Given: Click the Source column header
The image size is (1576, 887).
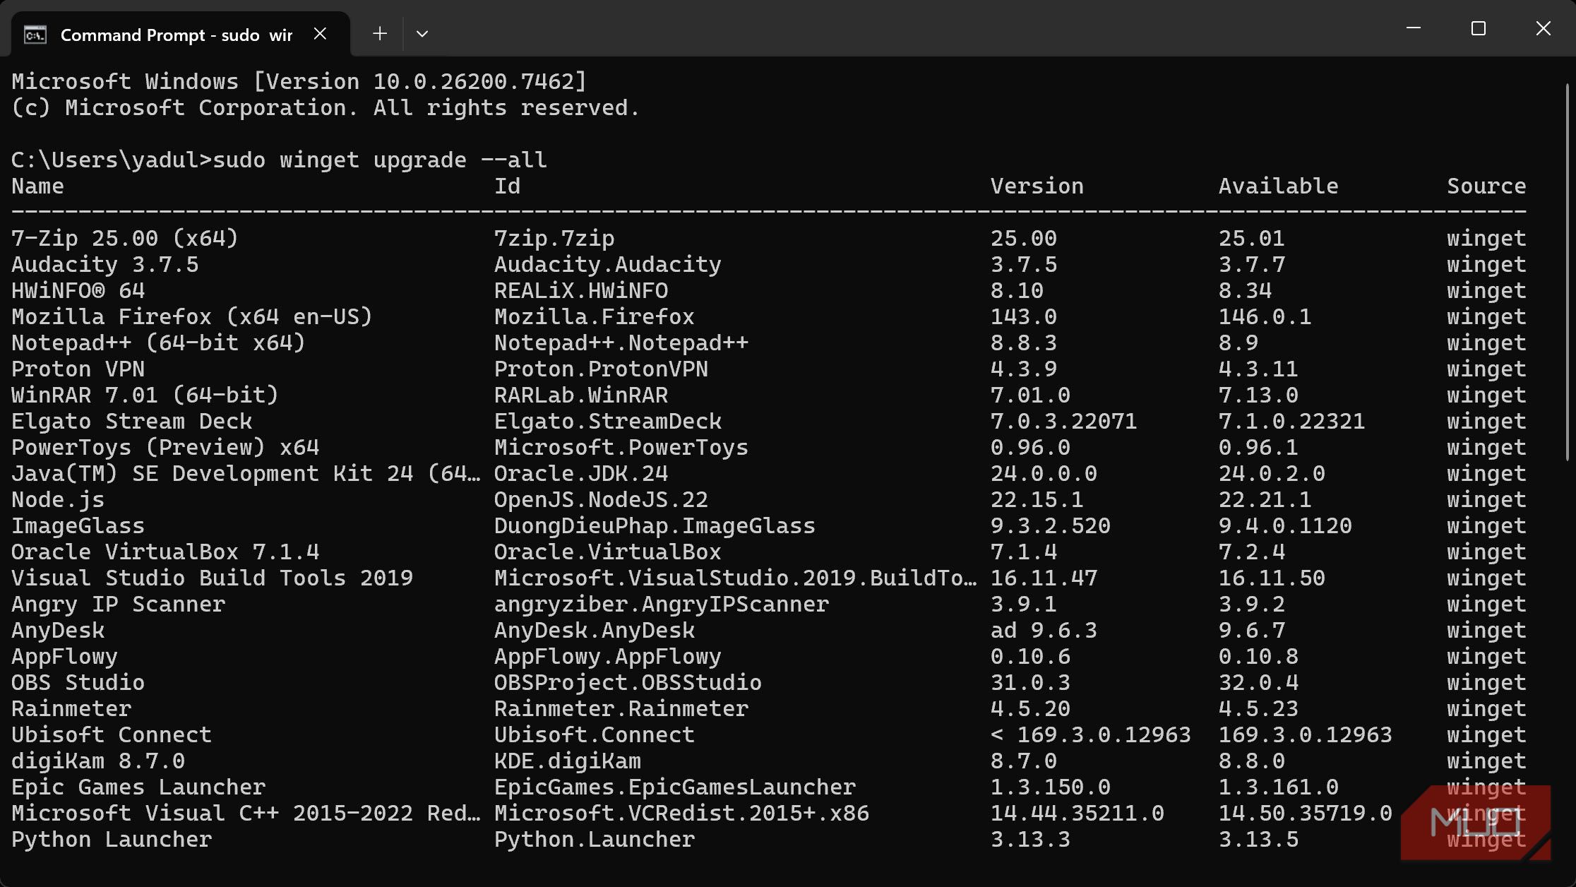Looking at the screenshot, I should tap(1486, 186).
